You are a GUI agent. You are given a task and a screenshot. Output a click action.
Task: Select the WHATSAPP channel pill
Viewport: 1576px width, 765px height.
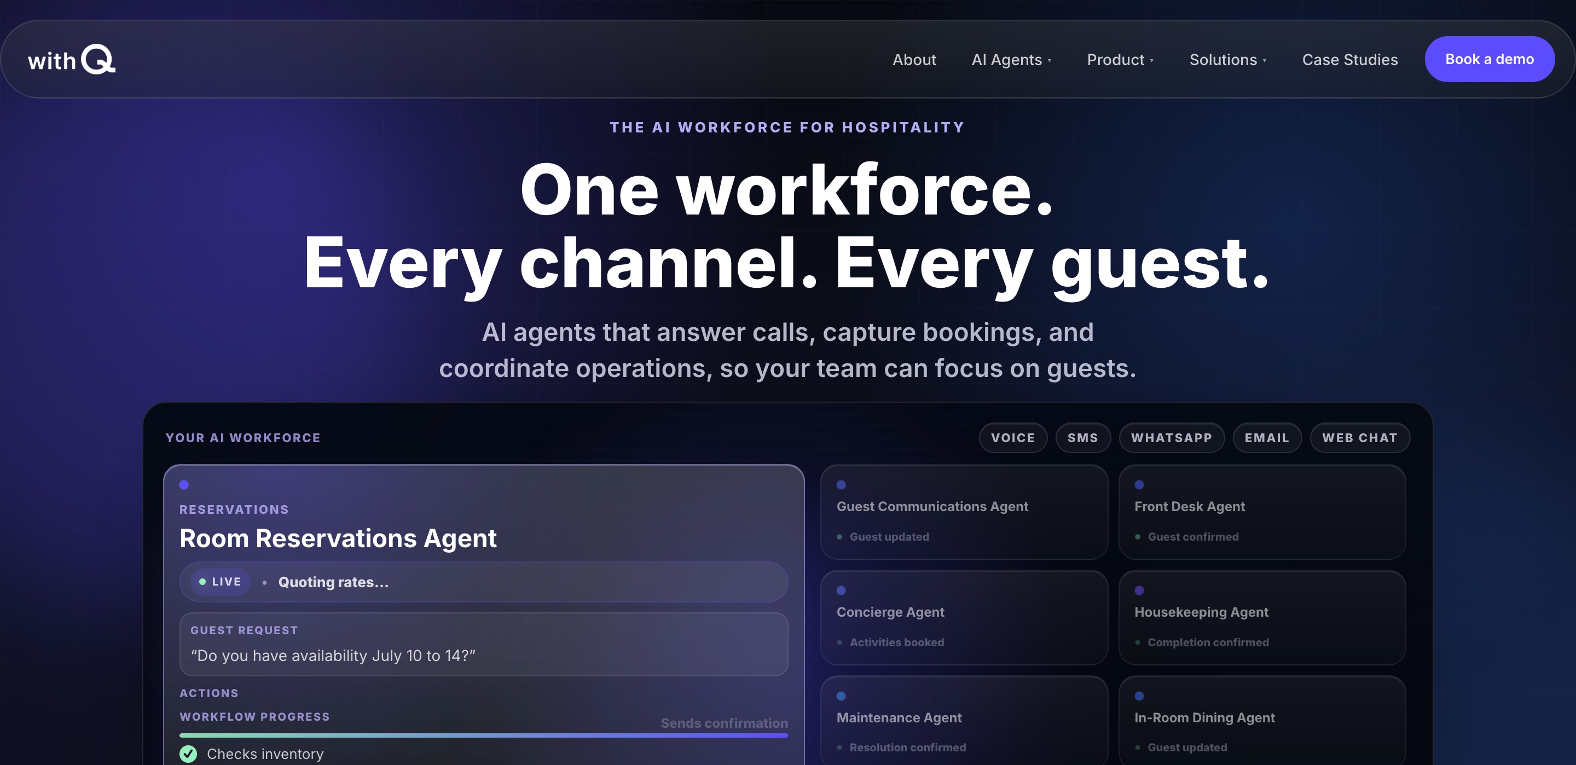pyautogui.click(x=1172, y=438)
